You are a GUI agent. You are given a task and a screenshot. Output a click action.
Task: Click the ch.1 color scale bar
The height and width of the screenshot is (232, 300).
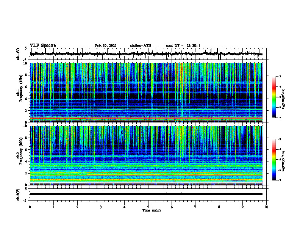(x=274, y=97)
